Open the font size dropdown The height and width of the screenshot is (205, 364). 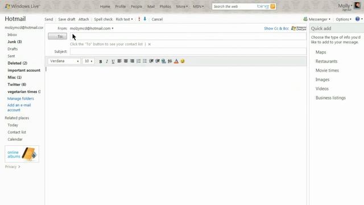click(88, 61)
